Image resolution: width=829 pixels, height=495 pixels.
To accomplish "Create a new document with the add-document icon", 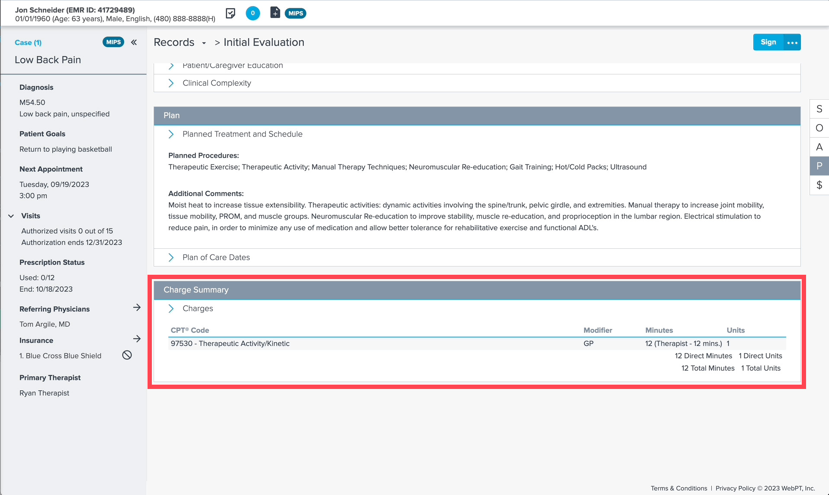I will tap(275, 13).
